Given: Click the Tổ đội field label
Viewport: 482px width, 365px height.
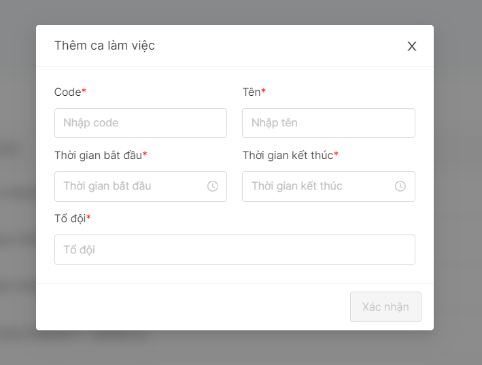Looking at the screenshot, I should [x=69, y=218].
